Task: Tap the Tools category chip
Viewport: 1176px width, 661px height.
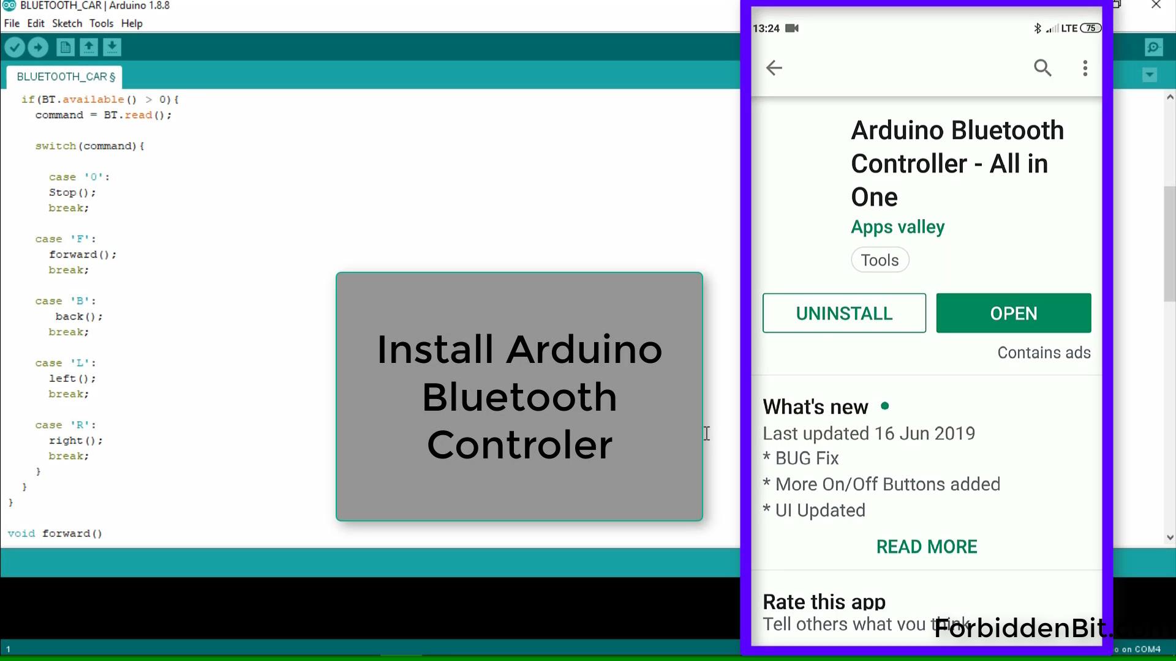Action: pos(880,260)
